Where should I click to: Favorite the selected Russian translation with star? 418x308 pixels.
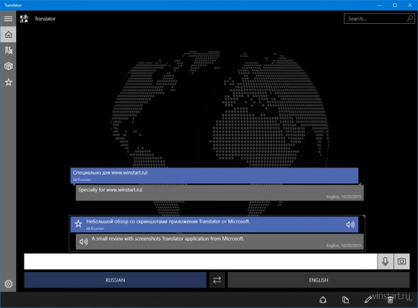[x=78, y=224]
